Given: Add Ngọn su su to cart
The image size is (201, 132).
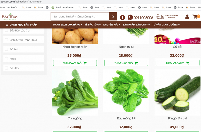Looking at the screenshot, I should point(126,63).
